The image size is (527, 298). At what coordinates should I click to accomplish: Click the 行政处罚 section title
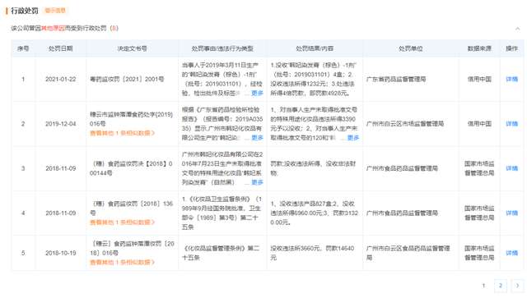click(x=25, y=11)
